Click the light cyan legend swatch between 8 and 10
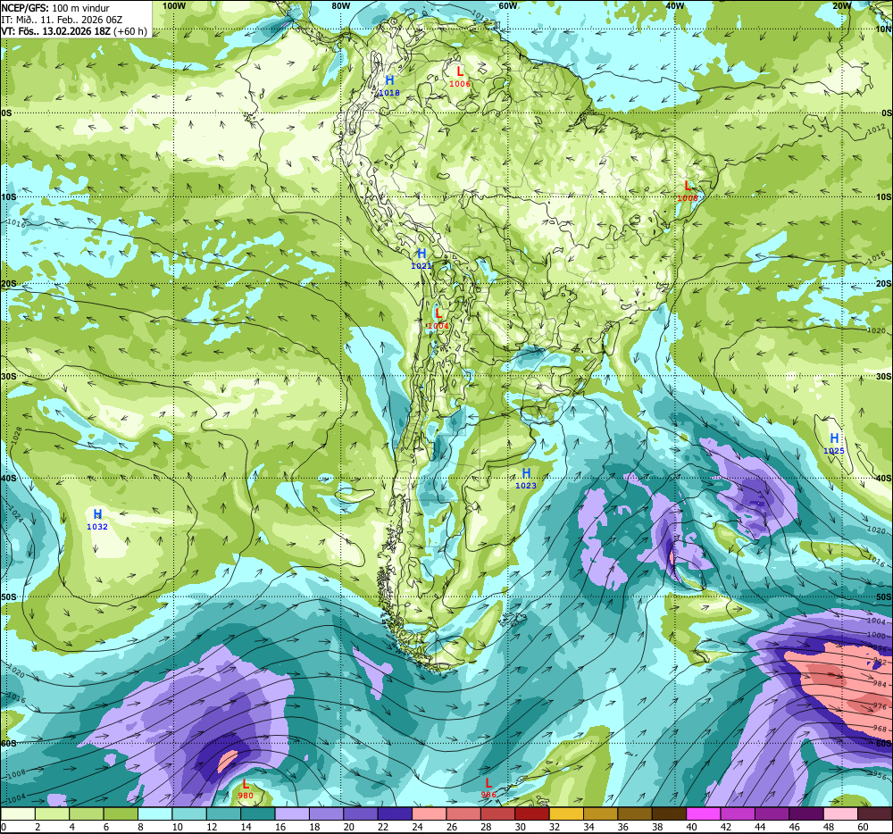This screenshot has width=893, height=834. (x=154, y=813)
